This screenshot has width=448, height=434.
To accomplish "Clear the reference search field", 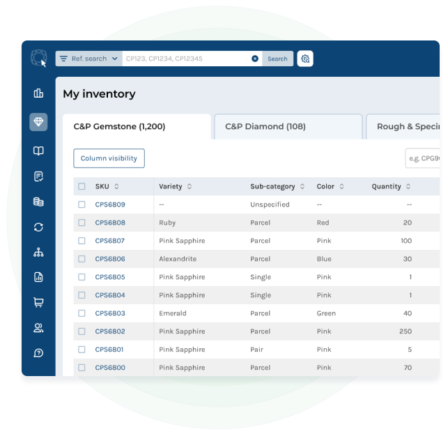I will coord(255,59).
